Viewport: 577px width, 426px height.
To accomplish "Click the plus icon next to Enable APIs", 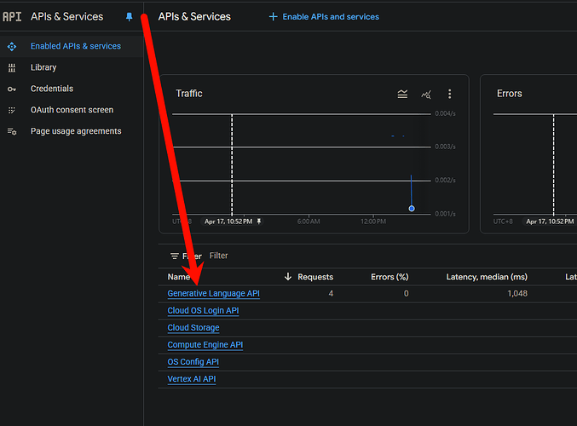I will pyautogui.click(x=273, y=17).
